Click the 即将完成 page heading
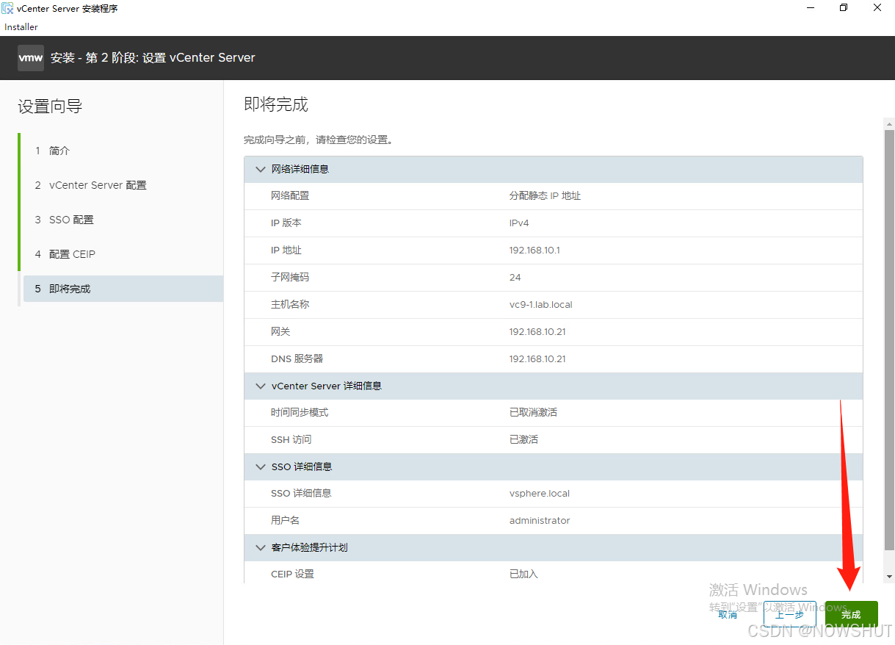The width and height of the screenshot is (895, 645). 276,104
